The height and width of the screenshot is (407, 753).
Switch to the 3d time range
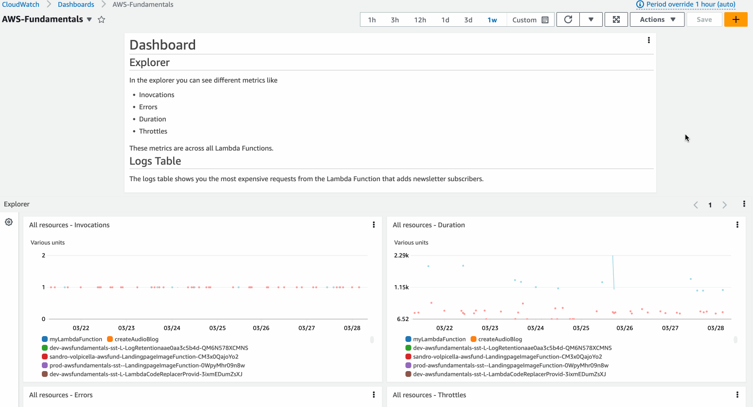(x=468, y=19)
